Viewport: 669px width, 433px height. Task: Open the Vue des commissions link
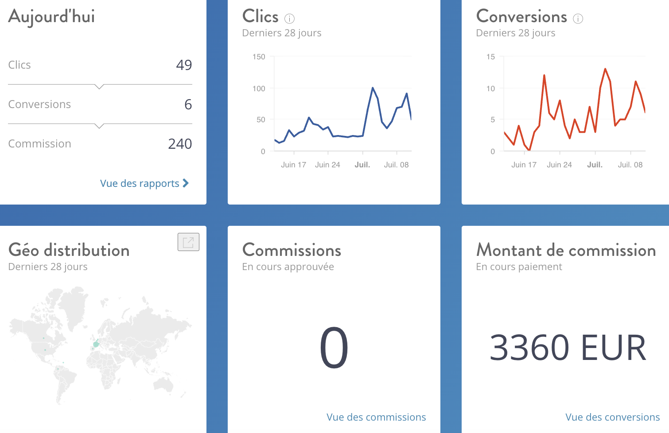(376, 417)
